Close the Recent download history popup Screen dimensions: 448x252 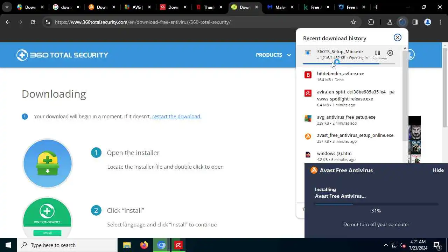click(397, 37)
